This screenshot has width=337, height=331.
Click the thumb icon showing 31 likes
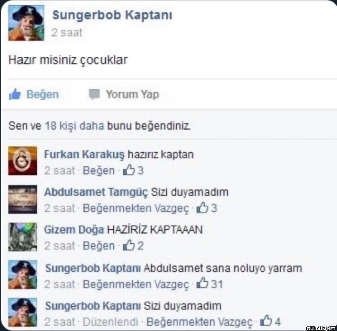203,283
